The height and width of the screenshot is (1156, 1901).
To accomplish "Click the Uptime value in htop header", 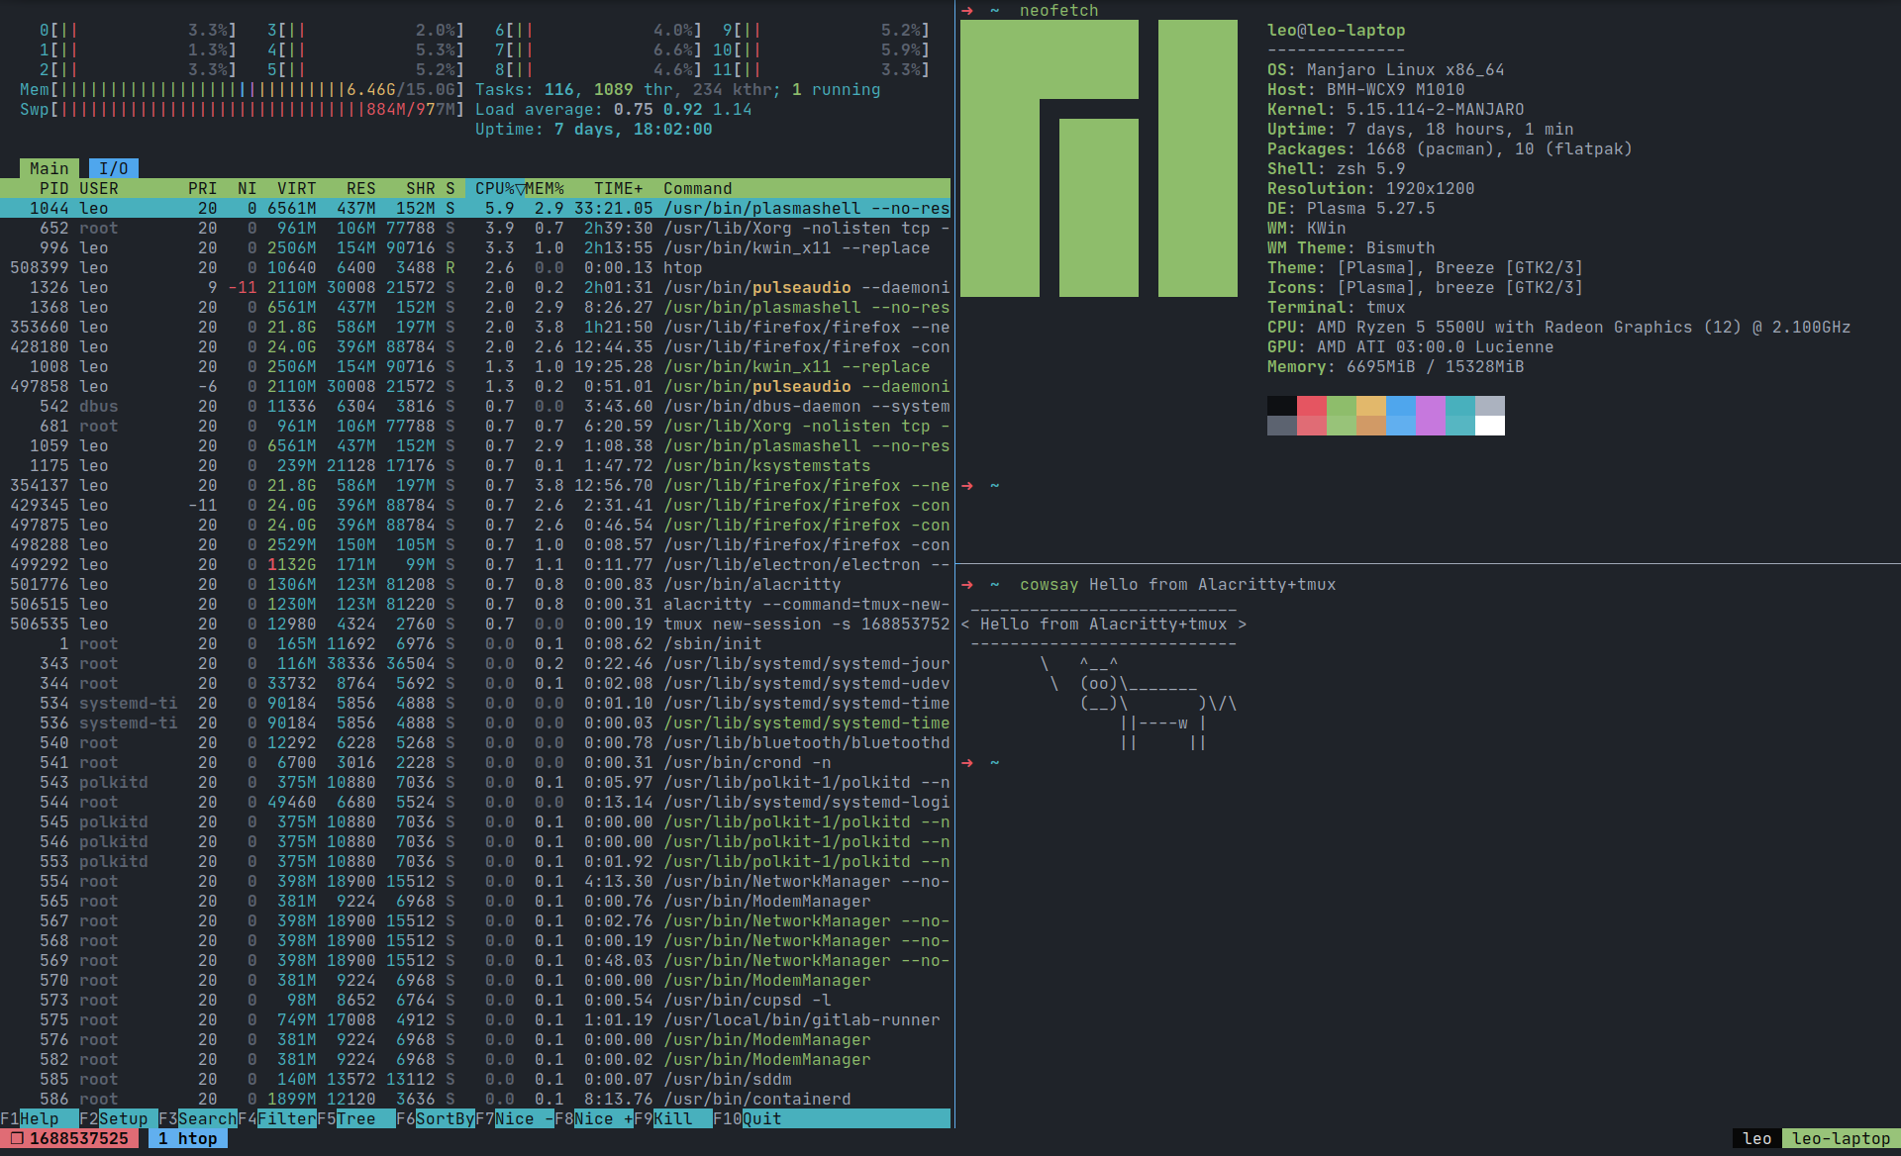I will [634, 129].
